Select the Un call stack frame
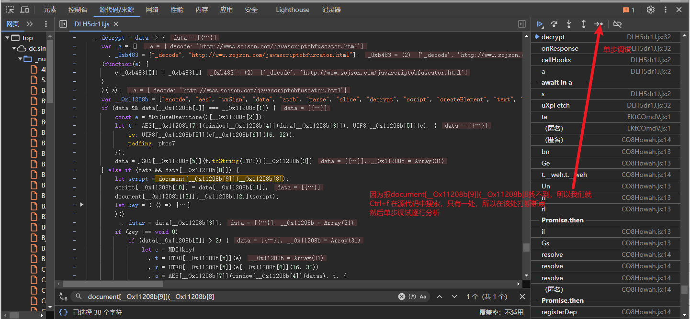Screen dimensions: 690x319 [606, 186]
